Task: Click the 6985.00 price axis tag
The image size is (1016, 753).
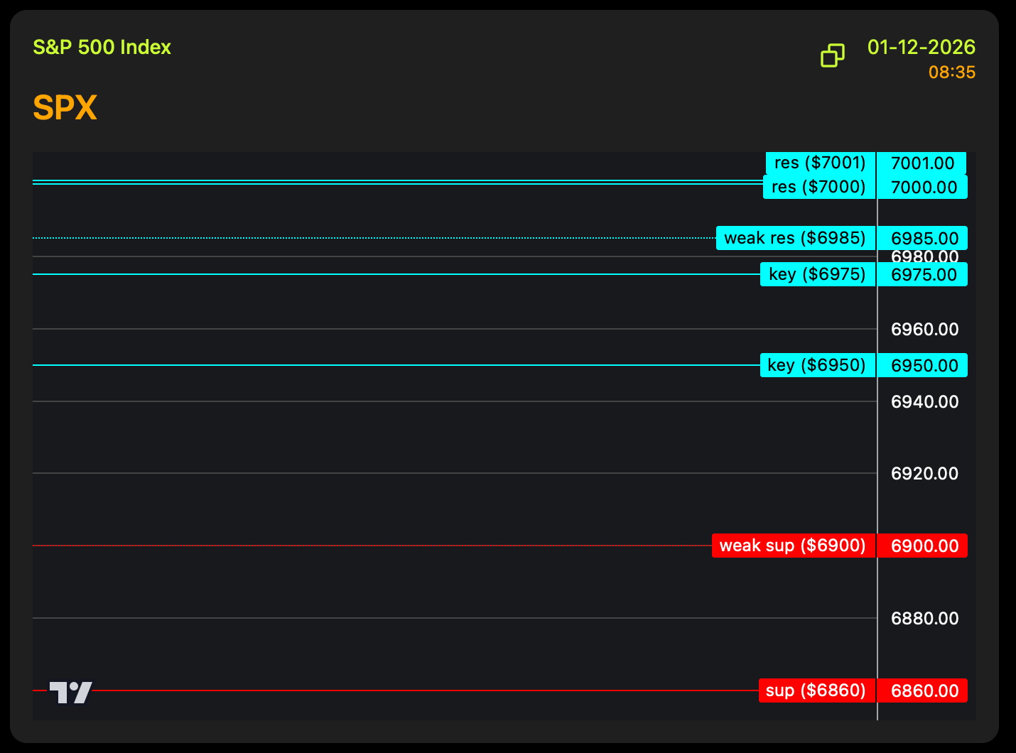Action: [x=922, y=238]
